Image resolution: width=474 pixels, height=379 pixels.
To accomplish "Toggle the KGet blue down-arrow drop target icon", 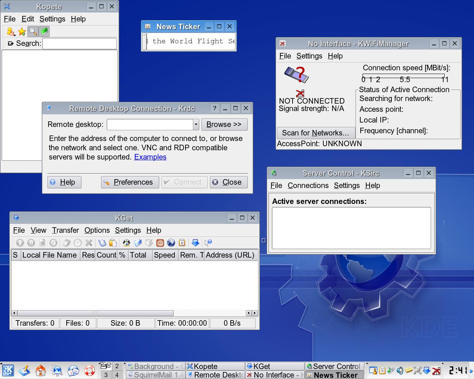I will tap(196, 243).
